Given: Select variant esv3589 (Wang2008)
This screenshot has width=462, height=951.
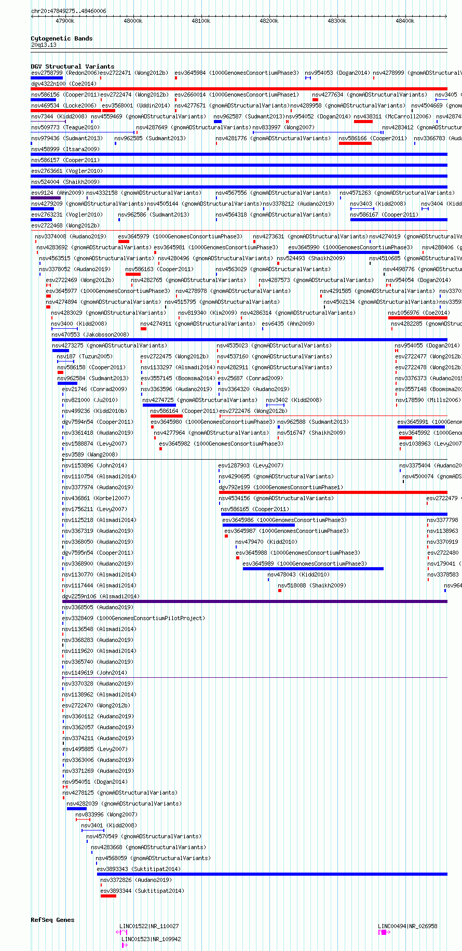Looking at the screenshot, I should (90, 454).
